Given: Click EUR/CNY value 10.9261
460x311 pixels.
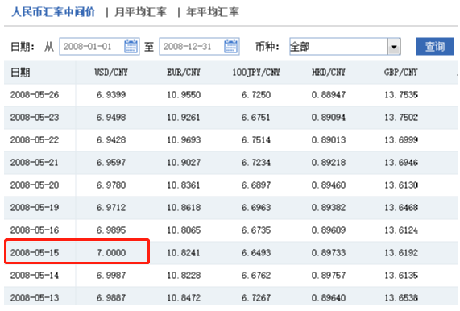Looking at the screenshot, I should click(184, 118).
